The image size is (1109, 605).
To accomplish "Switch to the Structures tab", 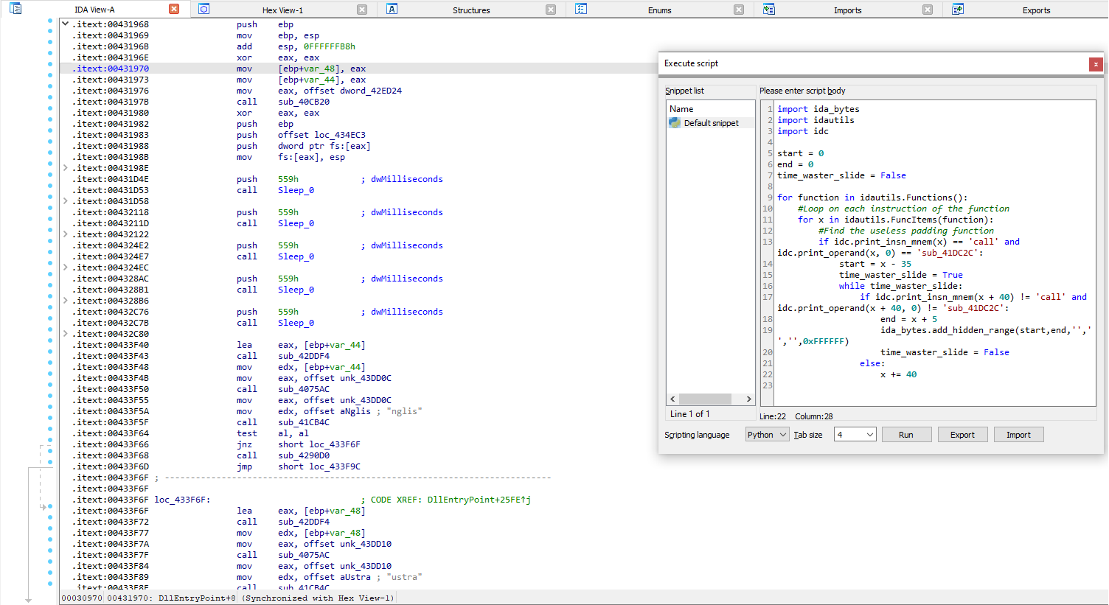I will pyautogui.click(x=471, y=10).
